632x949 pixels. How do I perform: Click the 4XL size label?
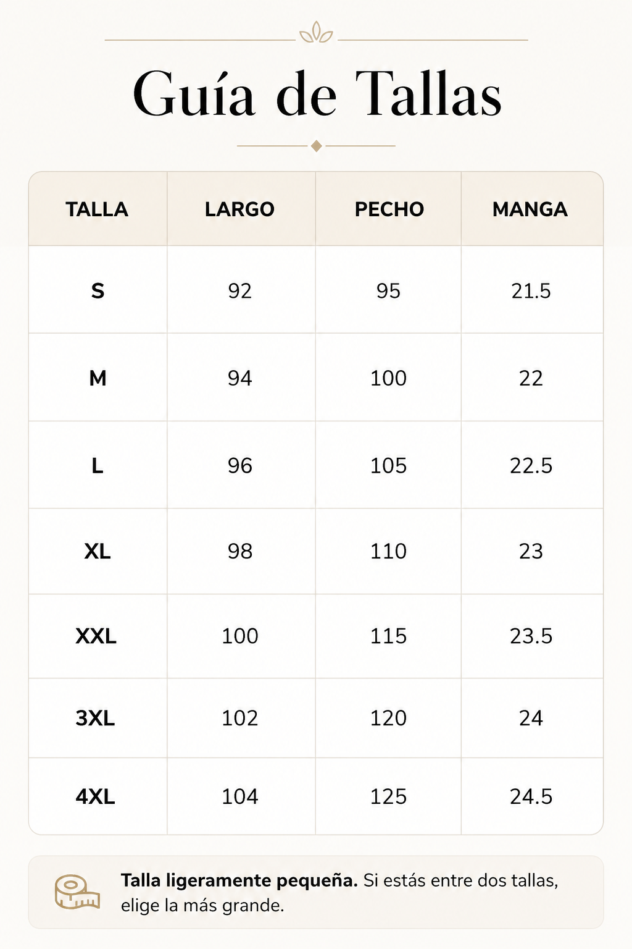click(96, 796)
